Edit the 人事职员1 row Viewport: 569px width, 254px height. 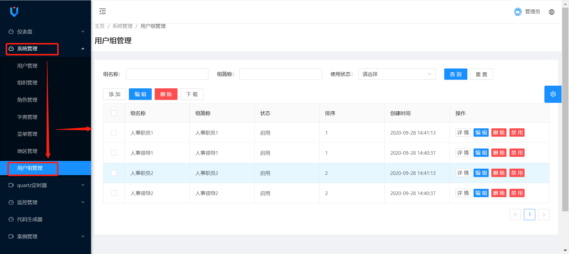pyautogui.click(x=481, y=132)
